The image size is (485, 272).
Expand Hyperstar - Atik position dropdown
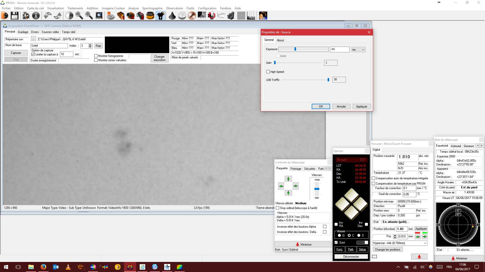(425, 243)
